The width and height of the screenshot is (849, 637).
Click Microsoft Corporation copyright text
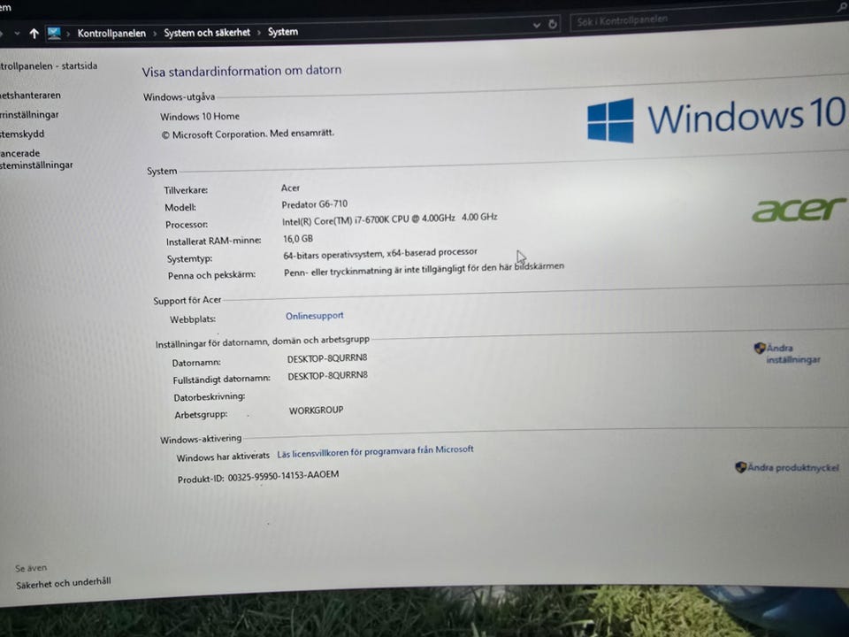coord(248,134)
